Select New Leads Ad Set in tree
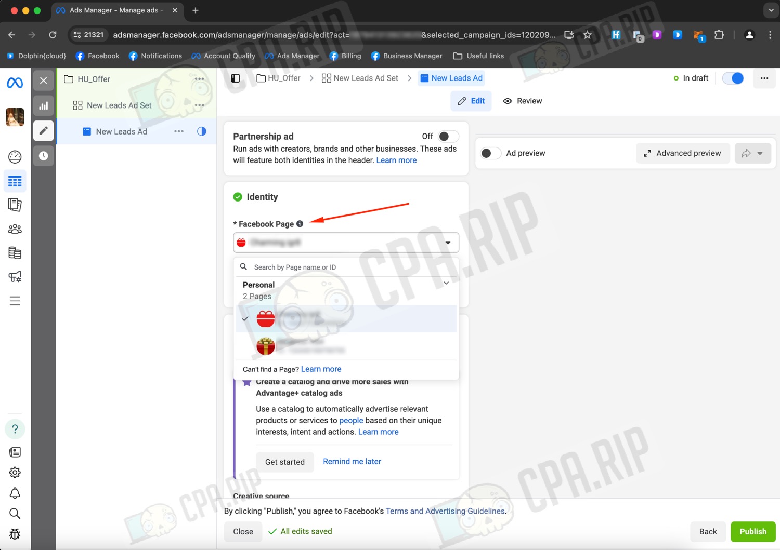This screenshot has height=550, width=780. [119, 105]
